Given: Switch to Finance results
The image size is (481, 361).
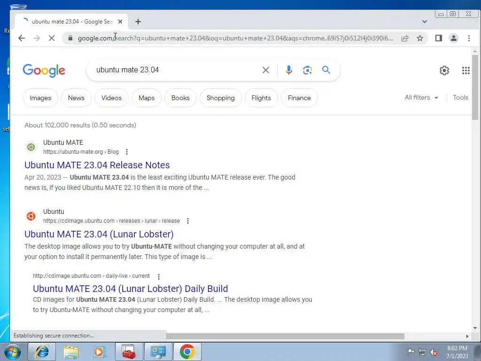Looking at the screenshot, I should tap(299, 98).
